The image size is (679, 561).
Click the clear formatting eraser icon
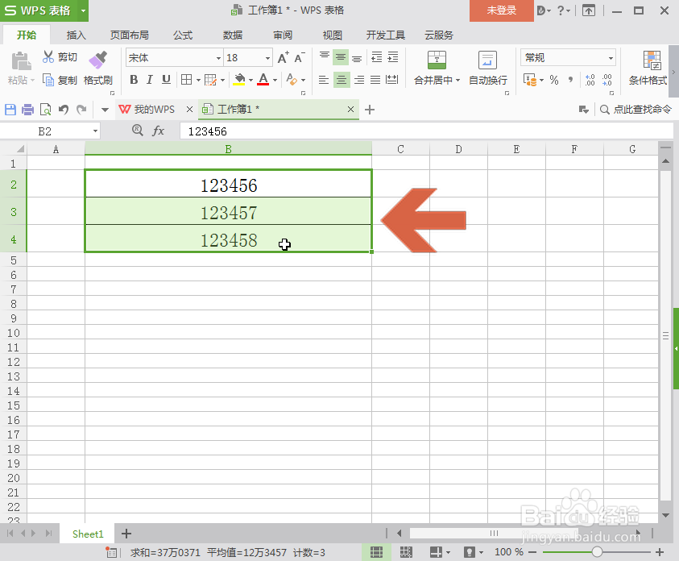(292, 80)
